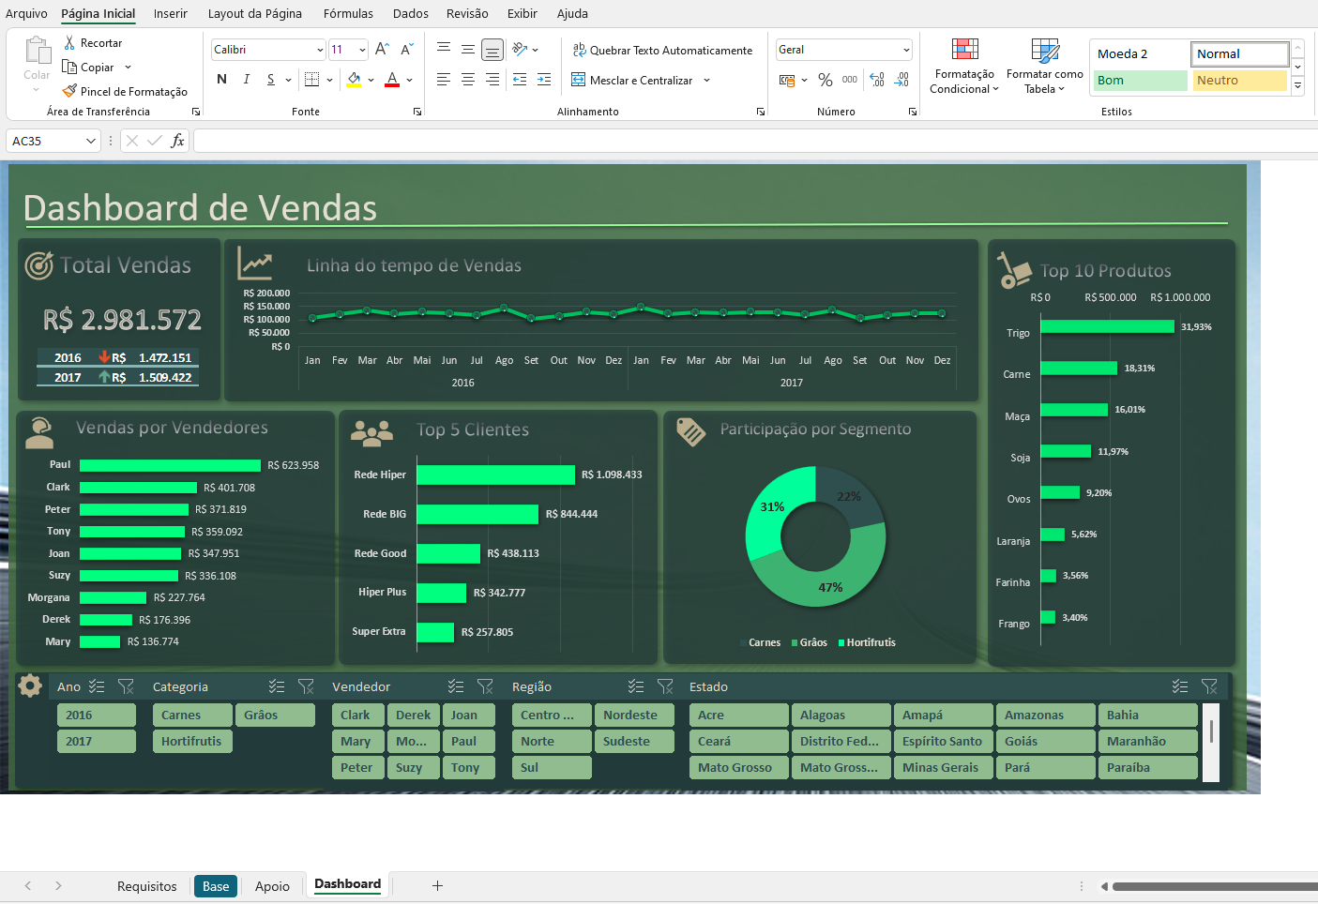
Task: Select Hortifrutis in the Categoria slicer
Action: click(x=192, y=741)
